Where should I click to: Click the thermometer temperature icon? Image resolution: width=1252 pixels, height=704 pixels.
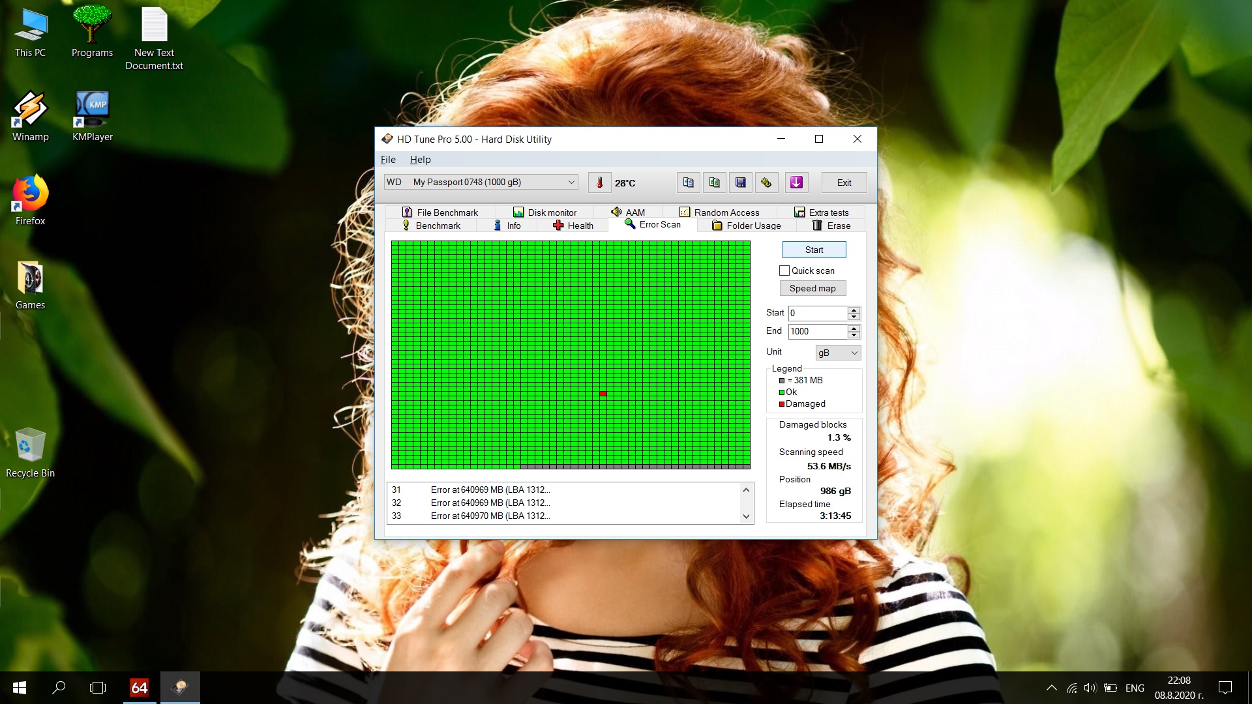click(599, 183)
